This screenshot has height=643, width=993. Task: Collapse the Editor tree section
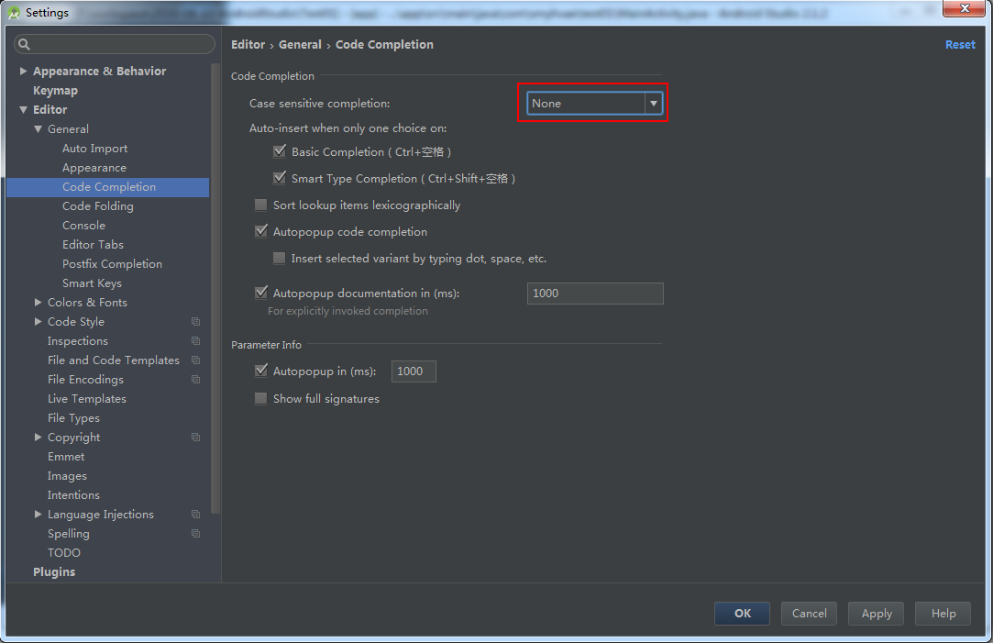tap(24, 109)
